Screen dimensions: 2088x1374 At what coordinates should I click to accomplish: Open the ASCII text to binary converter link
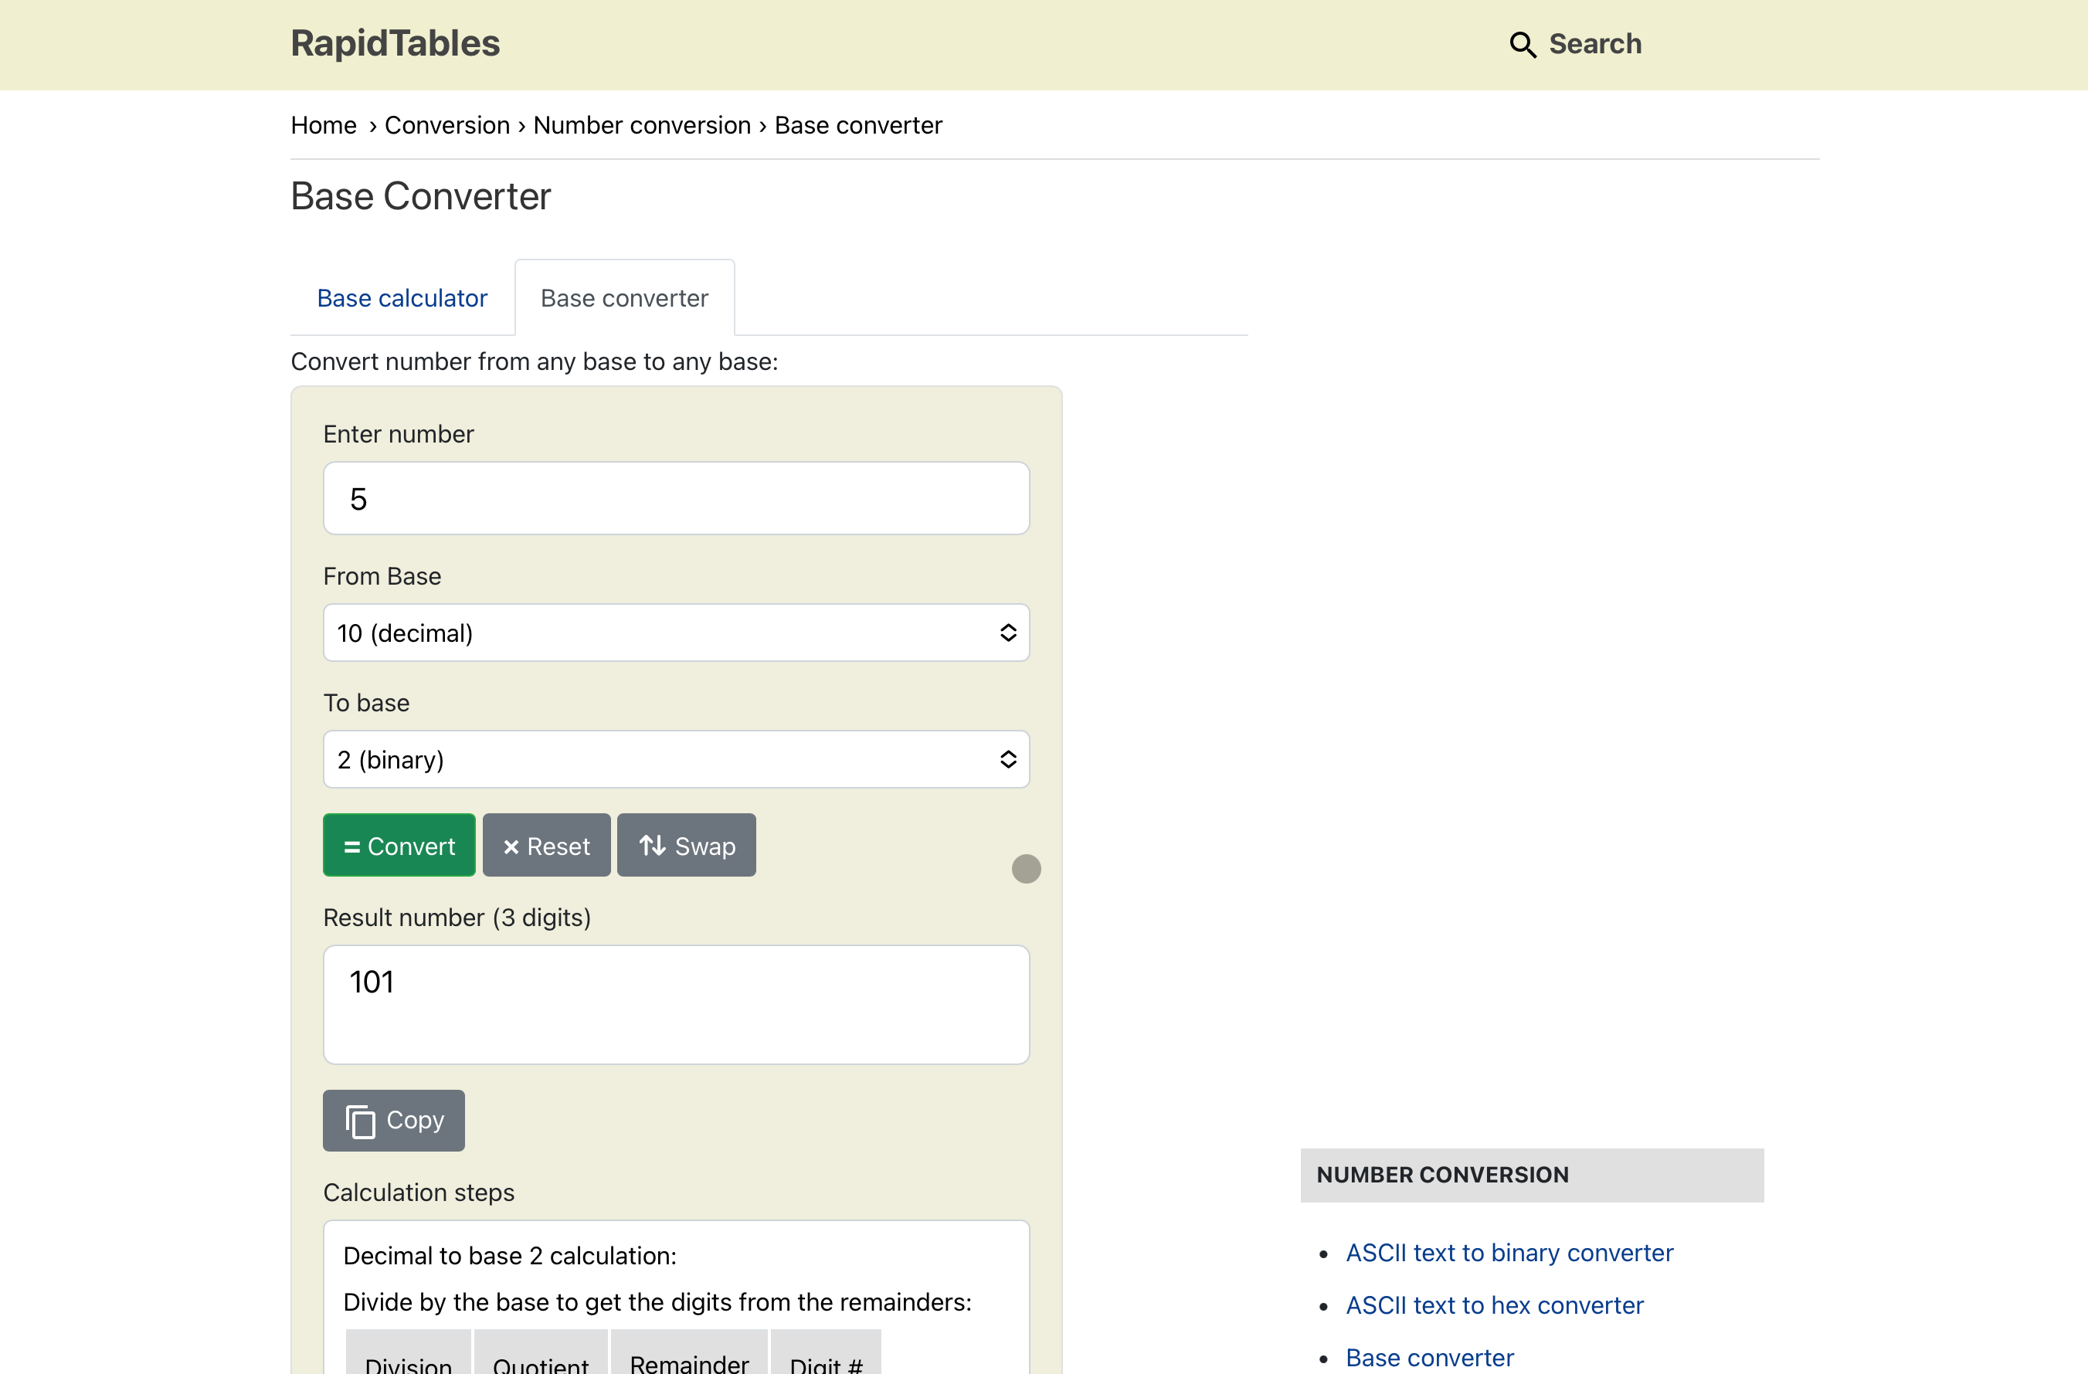tap(1509, 1252)
